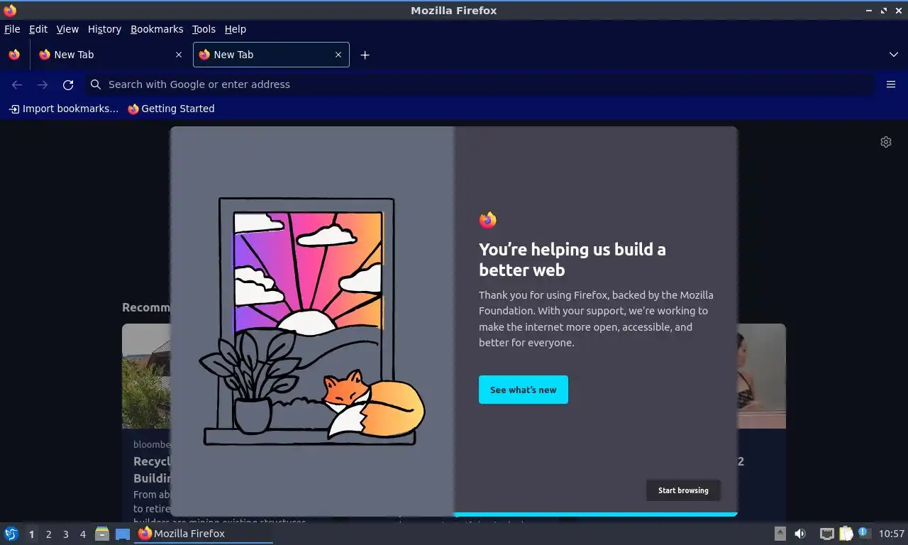The height and width of the screenshot is (545, 908).
Task: Open the Tools menu
Action: [204, 29]
